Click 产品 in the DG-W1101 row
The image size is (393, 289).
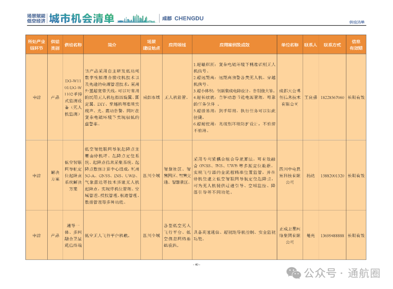(x=55, y=97)
